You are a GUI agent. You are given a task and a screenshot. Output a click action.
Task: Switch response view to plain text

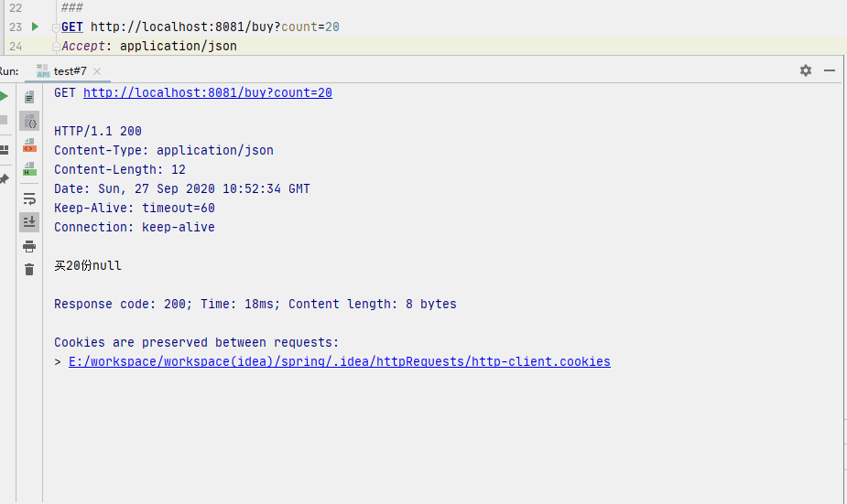29,97
